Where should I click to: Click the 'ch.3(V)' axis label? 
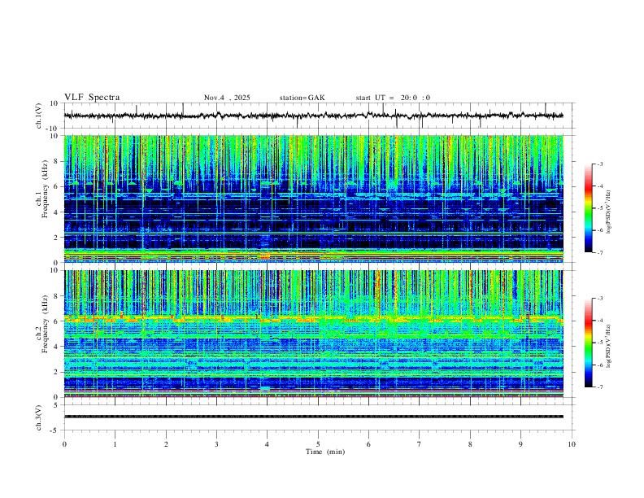(39, 417)
